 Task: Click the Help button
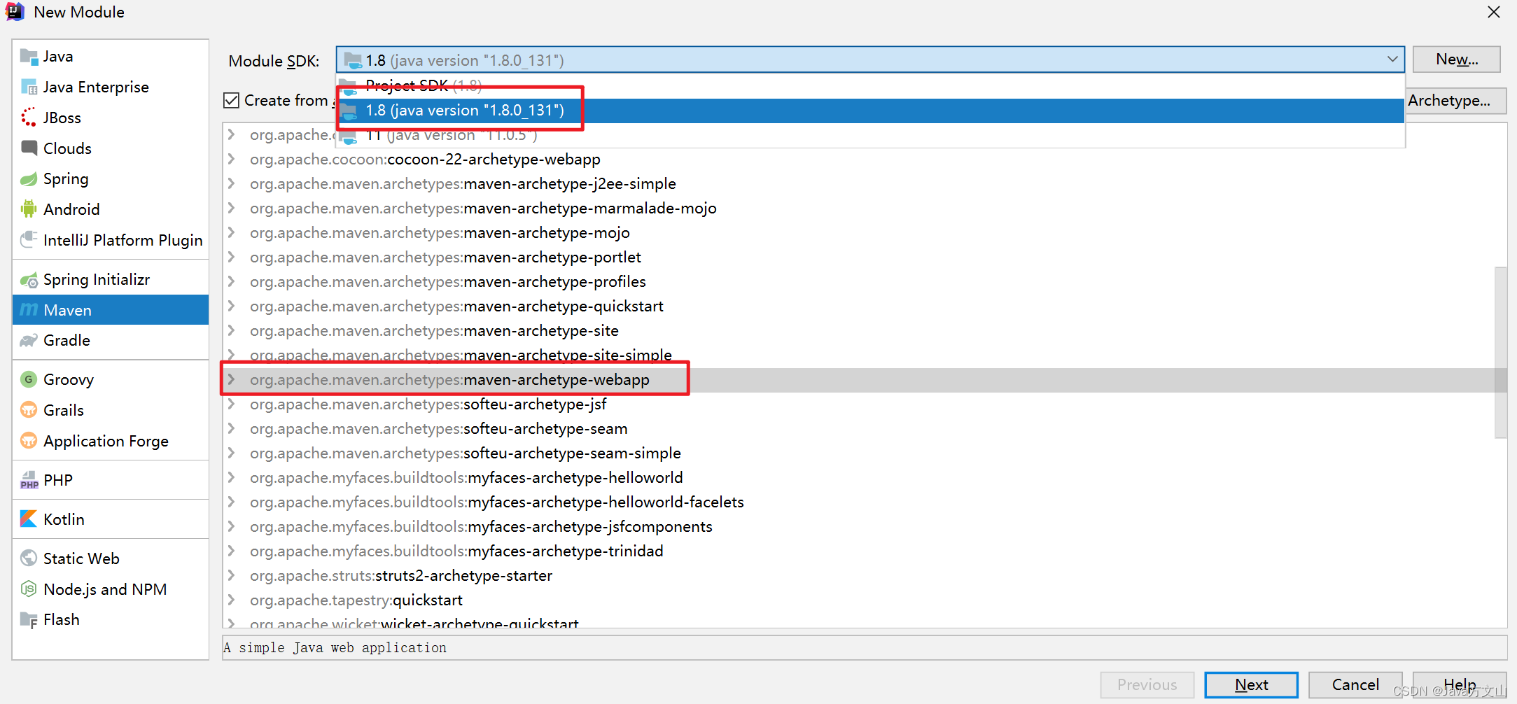(1460, 685)
